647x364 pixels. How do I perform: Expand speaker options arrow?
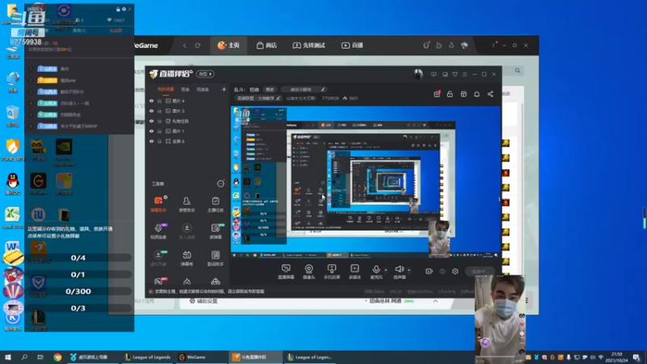(x=409, y=270)
